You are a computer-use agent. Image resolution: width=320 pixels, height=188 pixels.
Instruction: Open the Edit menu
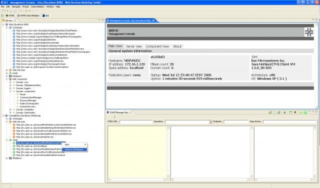[x=8, y=6]
